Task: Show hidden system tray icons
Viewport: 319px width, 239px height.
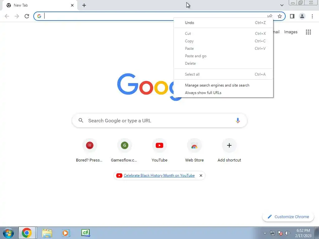Action: pos(265,233)
